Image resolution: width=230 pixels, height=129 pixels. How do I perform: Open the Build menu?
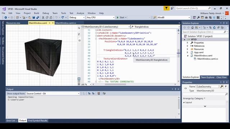click(37, 13)
